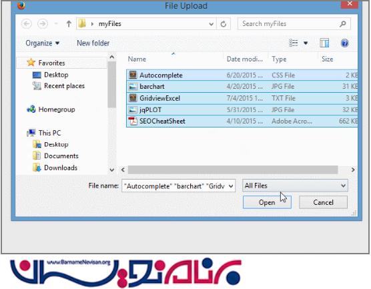Expand the File name history dropdown
Screen dimensions: 371x289
click(x=231, y=186)
